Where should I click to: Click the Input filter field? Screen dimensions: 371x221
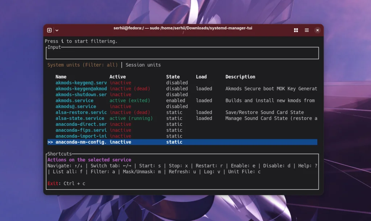tap(182, 53)
